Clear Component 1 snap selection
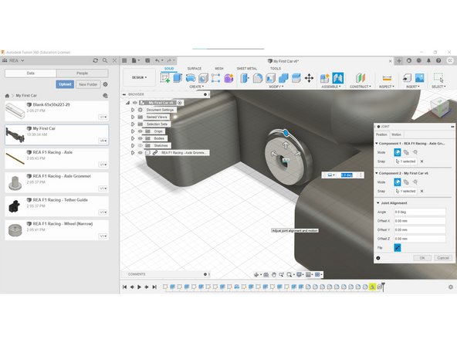The width and height of the screenshot is (457, 343). [421, 161]
